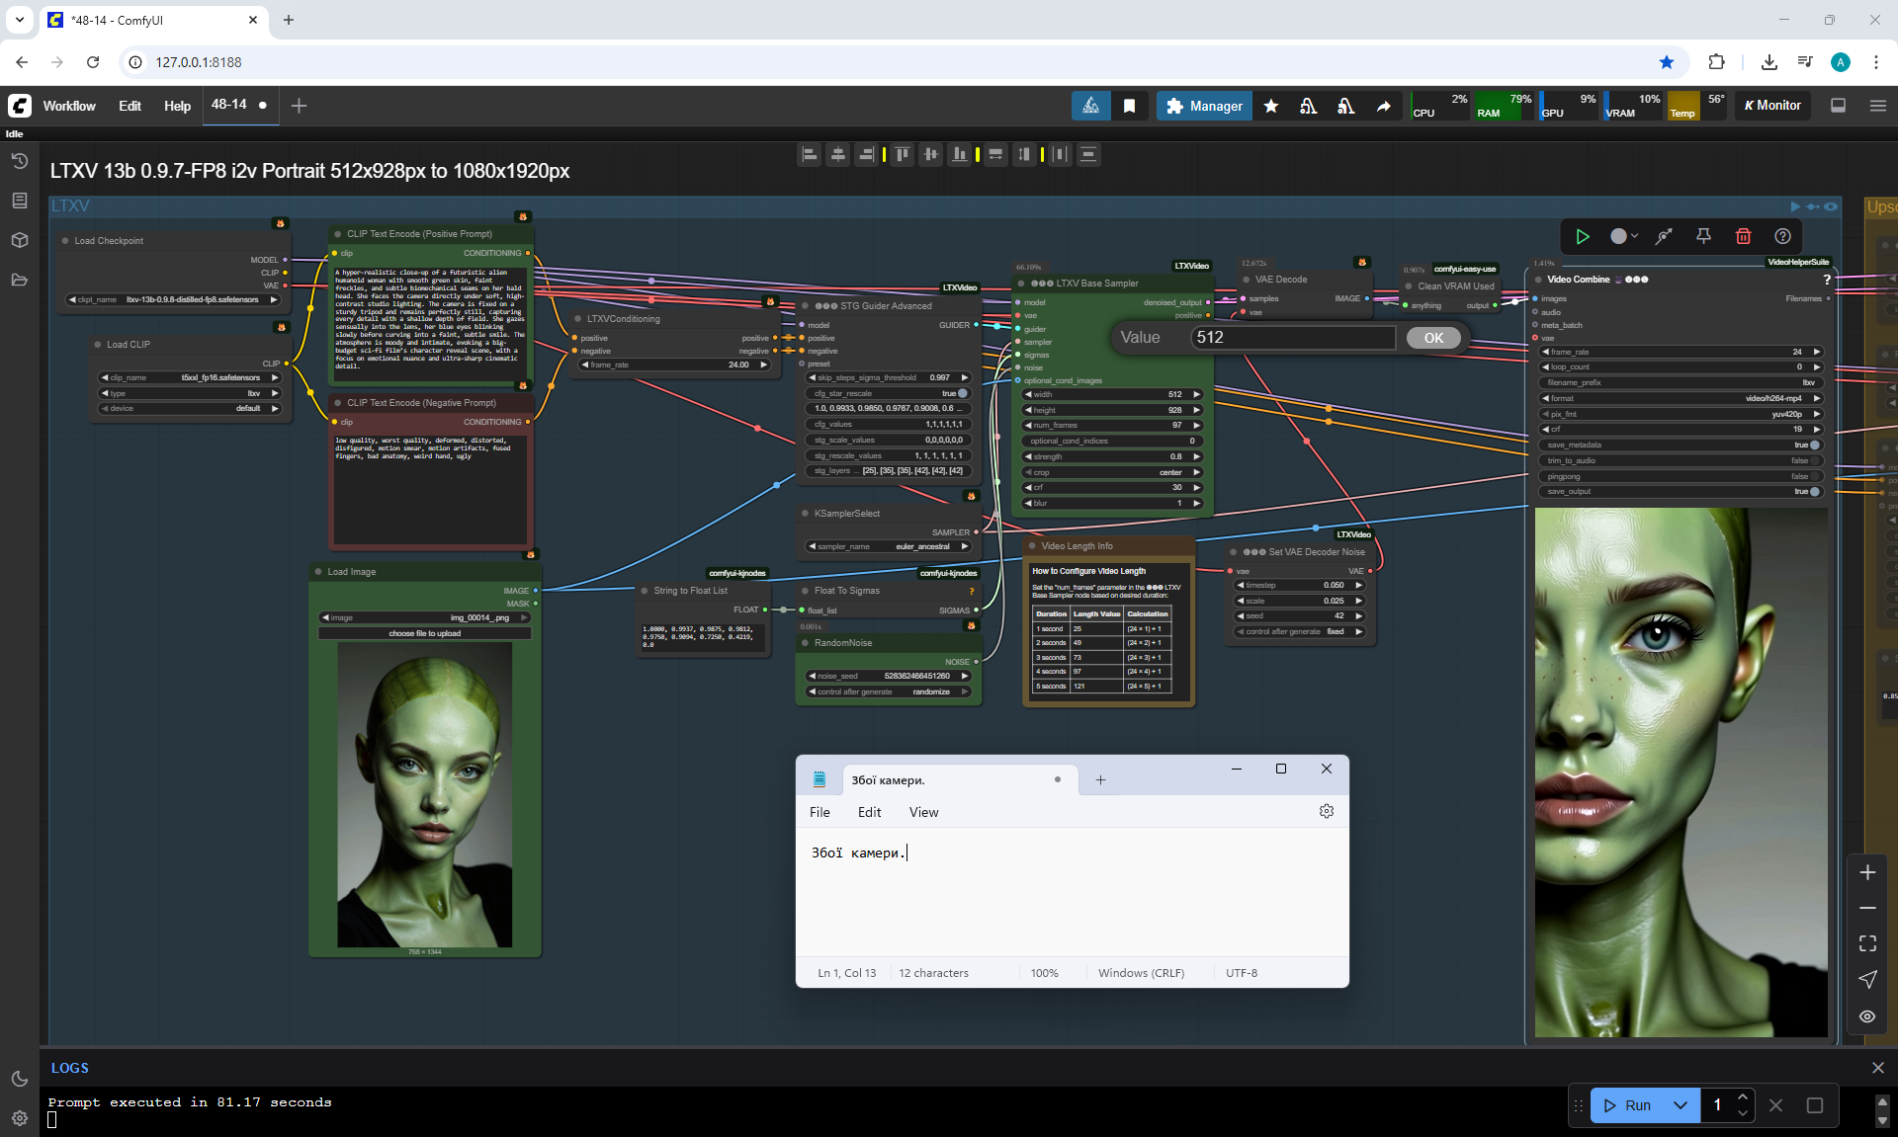Toggle trim_to_audio in Video Combine
1898x1137 pixels.
[1814, 460]
